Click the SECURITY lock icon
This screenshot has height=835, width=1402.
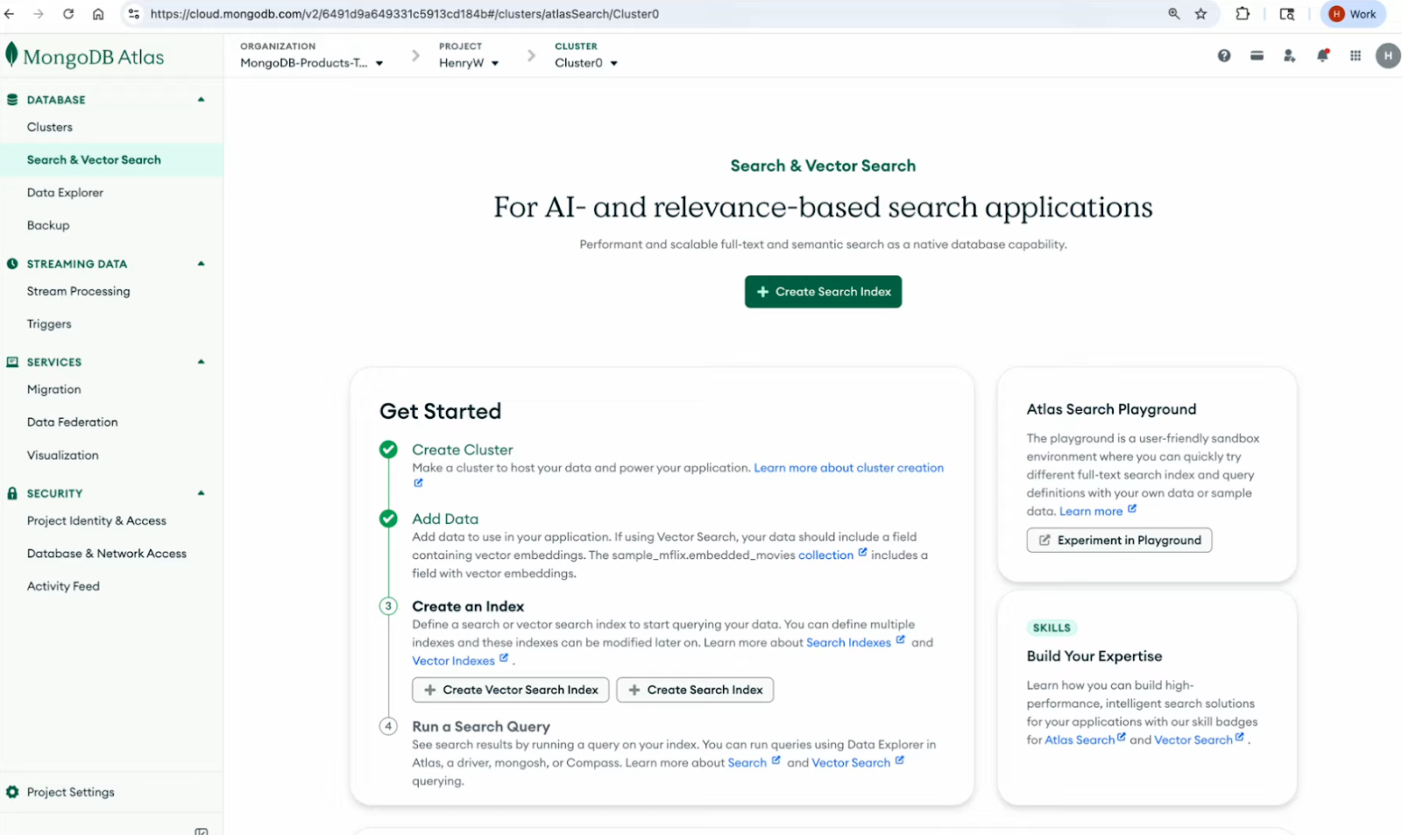coord(12,493)
